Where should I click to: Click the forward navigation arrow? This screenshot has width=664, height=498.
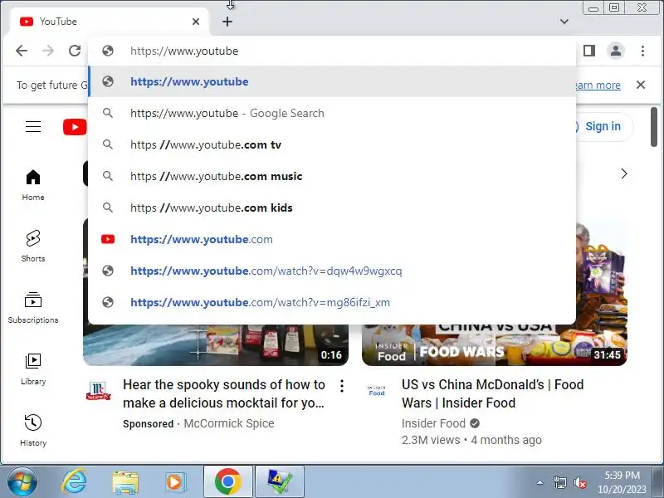[48, 51]
